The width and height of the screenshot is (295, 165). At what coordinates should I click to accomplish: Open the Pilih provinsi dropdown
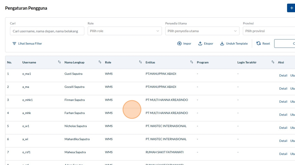tap(269, 31)
